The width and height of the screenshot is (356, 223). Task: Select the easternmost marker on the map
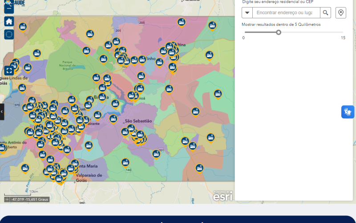(218, 94)
